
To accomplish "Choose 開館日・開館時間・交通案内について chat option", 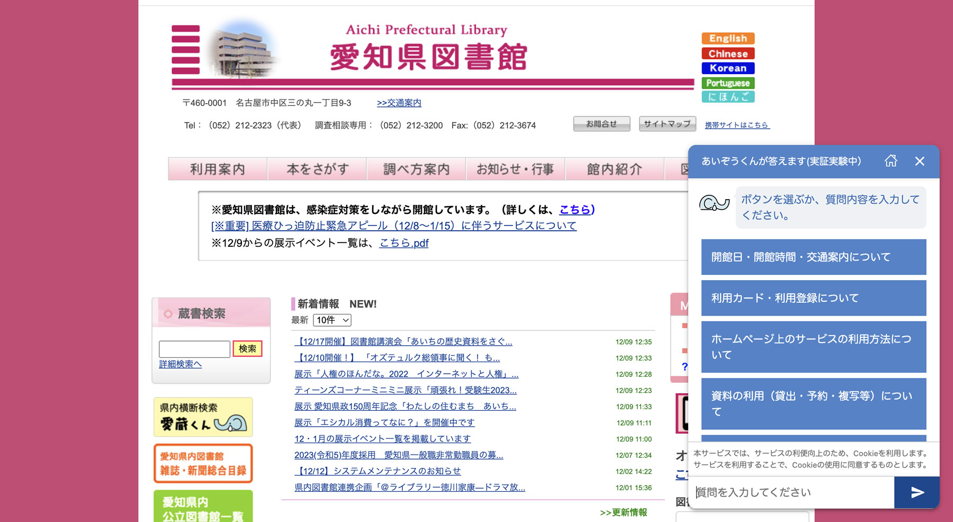I will tap(814, 257).
